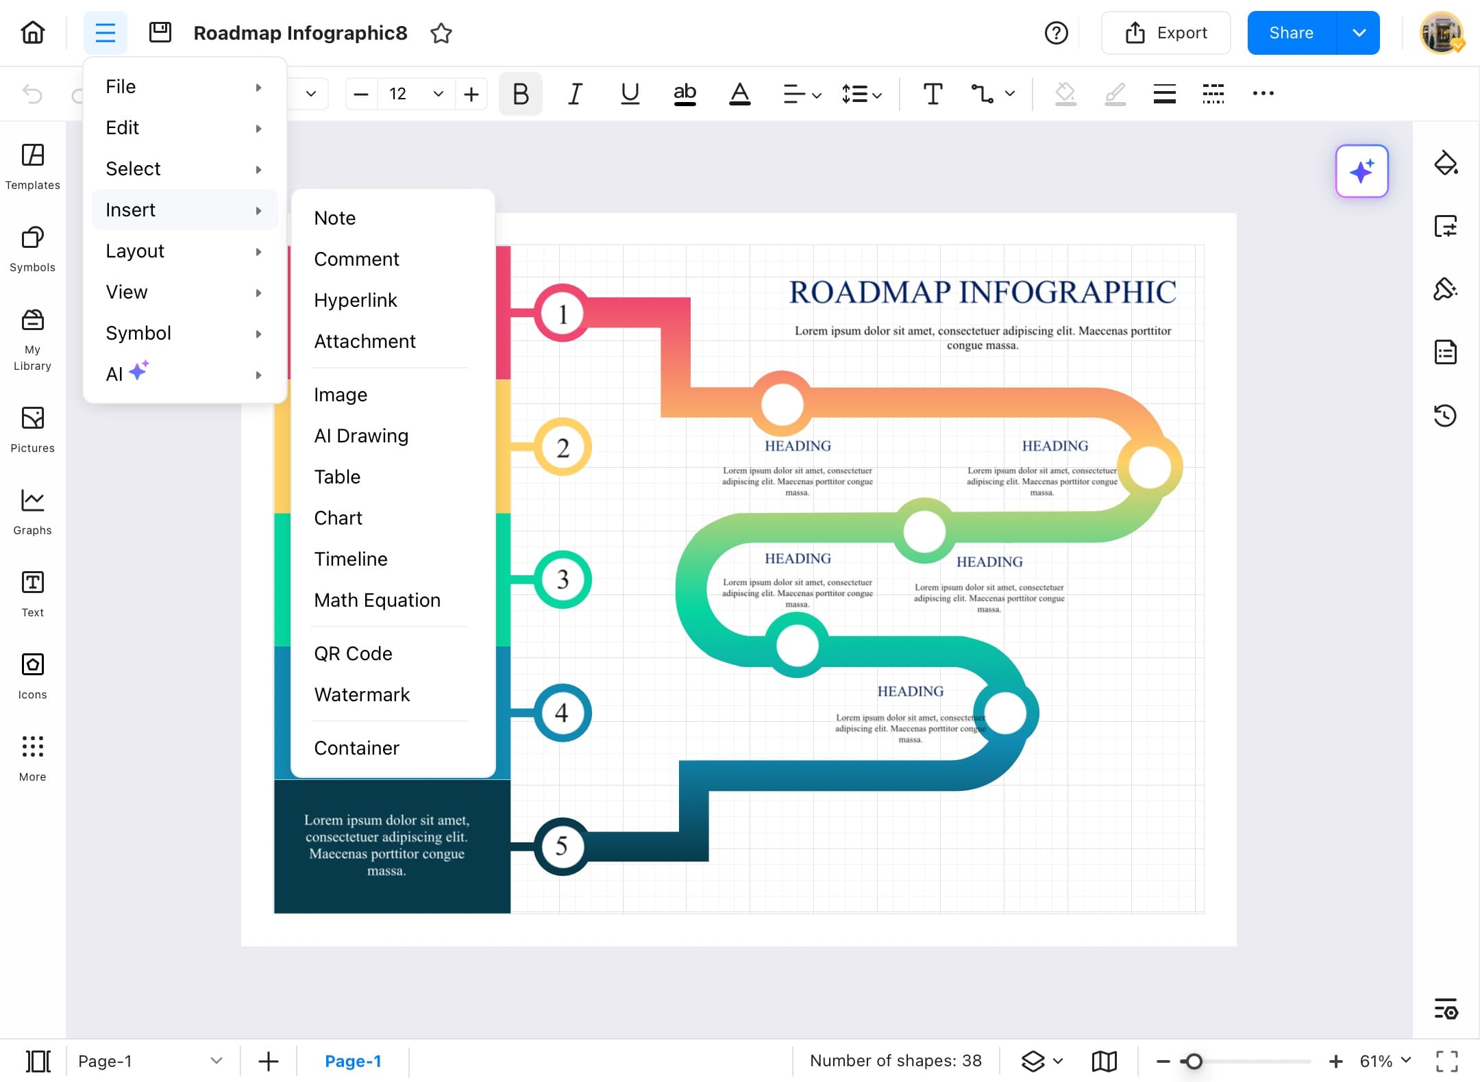Click the Export button
This screenshot has height=1082, width=1480.
[x=1165, y=33]
